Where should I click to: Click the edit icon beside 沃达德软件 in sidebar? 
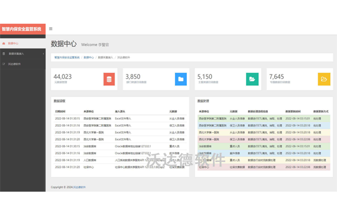[x=4, y=64]
